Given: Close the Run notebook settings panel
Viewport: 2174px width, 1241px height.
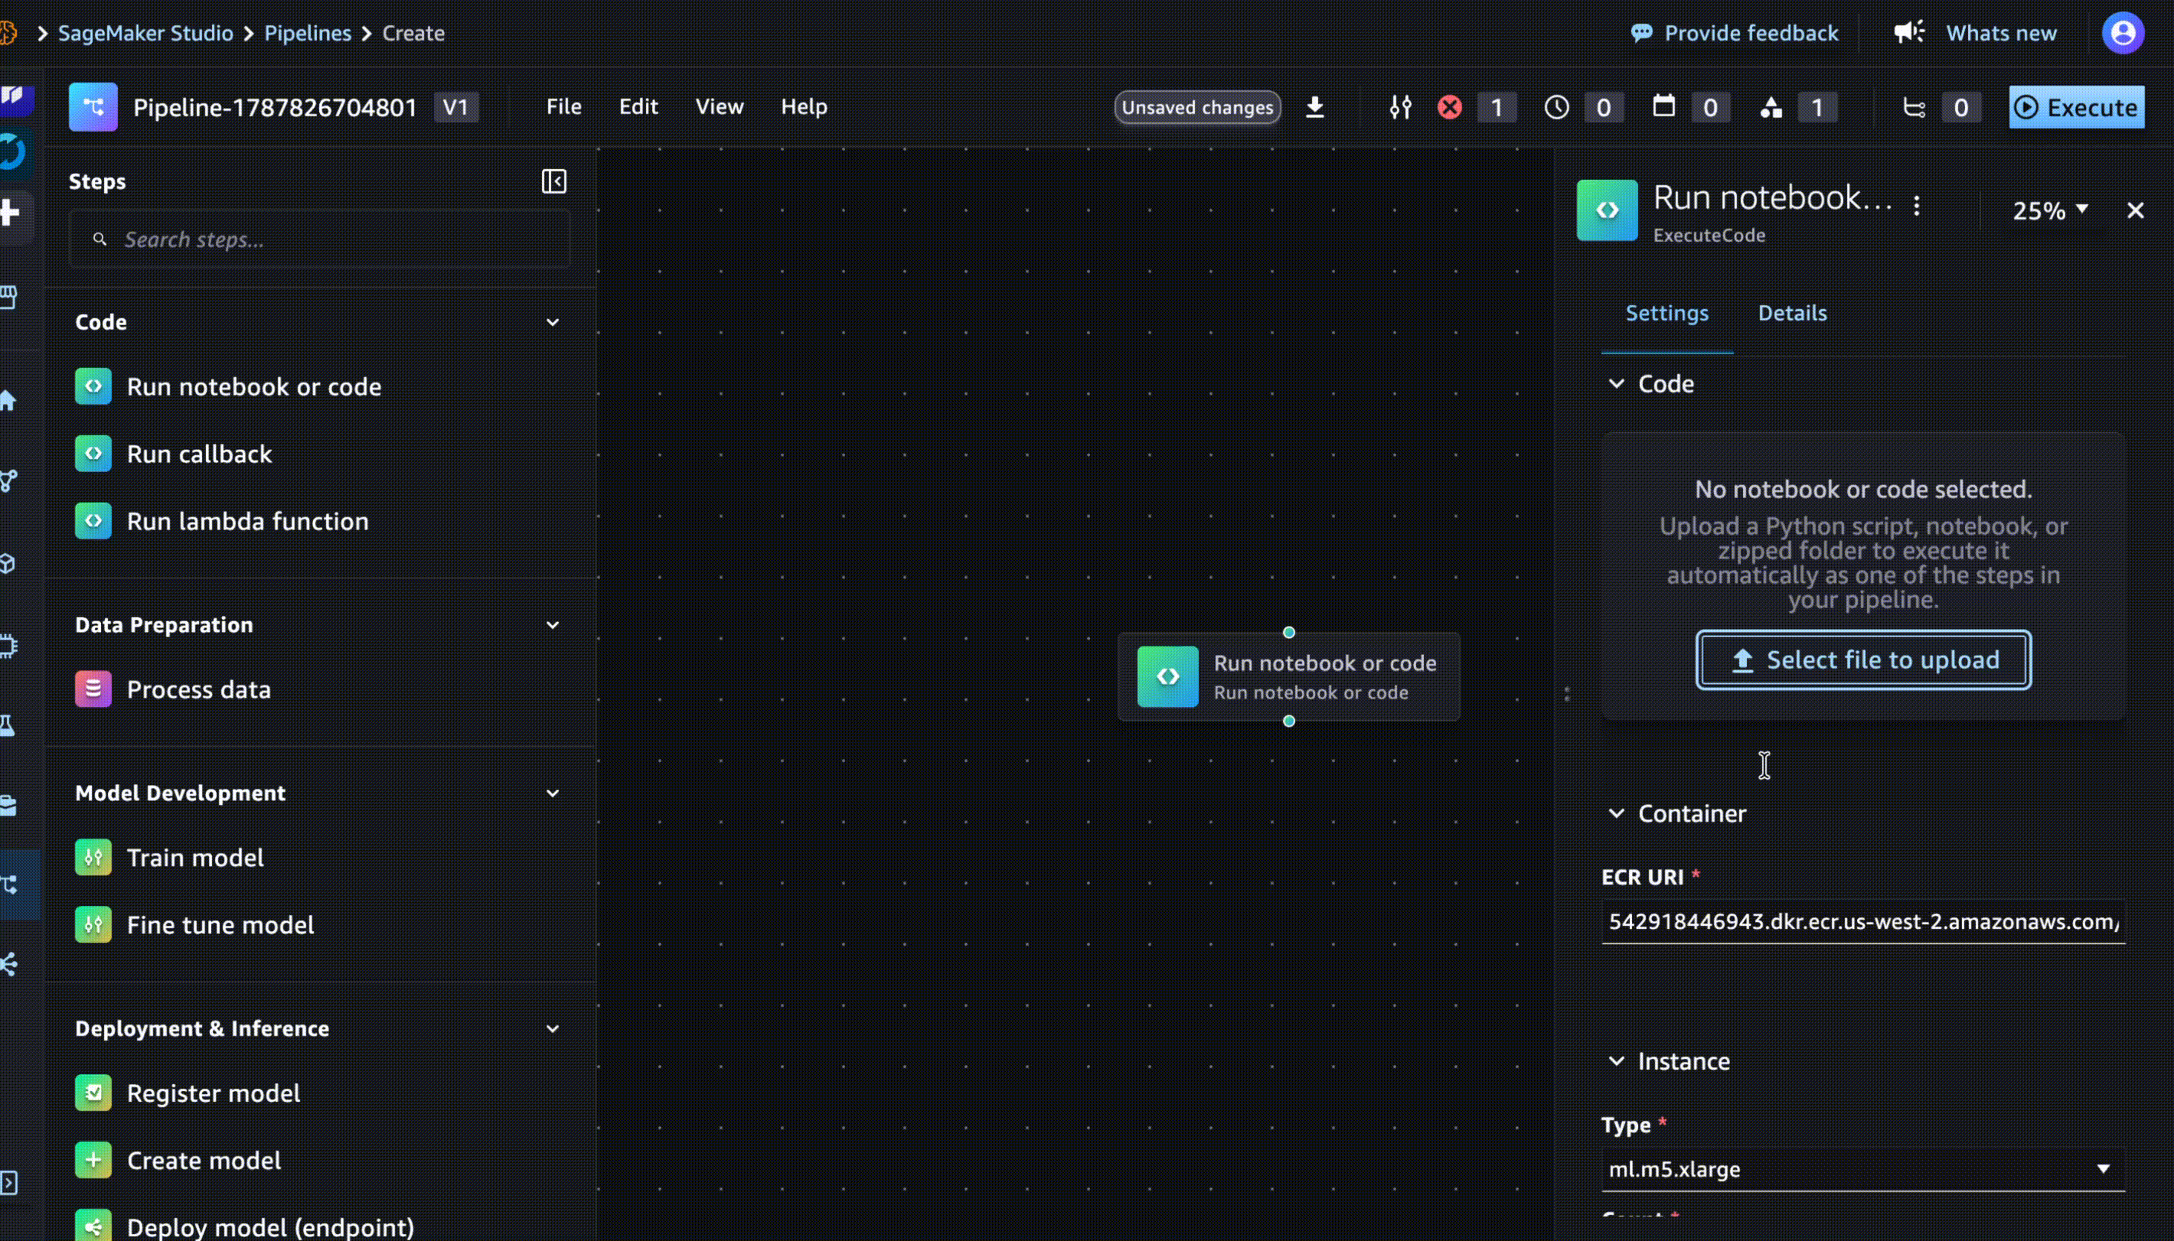Looking at the screenshot, I should (2135, 210).
